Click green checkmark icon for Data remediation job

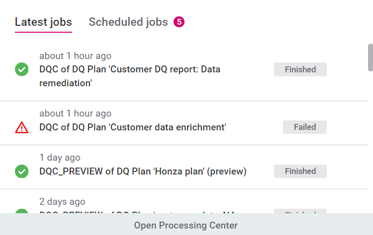pos(21,69)
